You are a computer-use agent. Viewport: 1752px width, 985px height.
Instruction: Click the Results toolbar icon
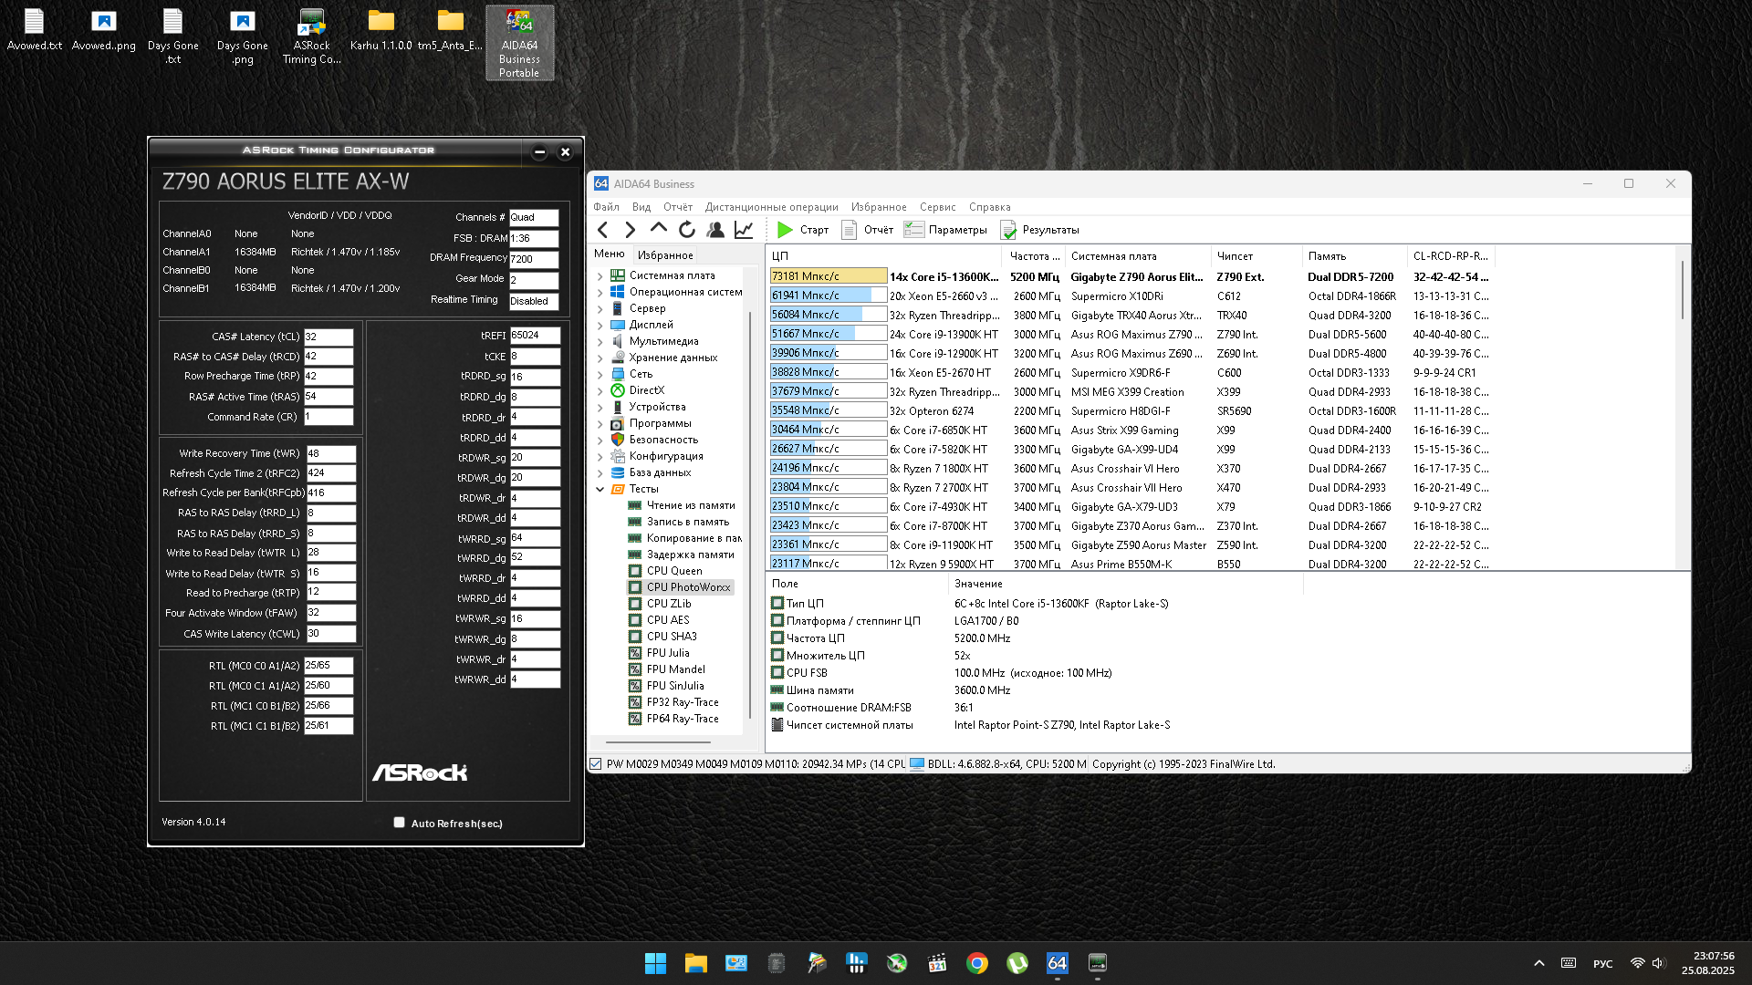[x=1008, y=230]
